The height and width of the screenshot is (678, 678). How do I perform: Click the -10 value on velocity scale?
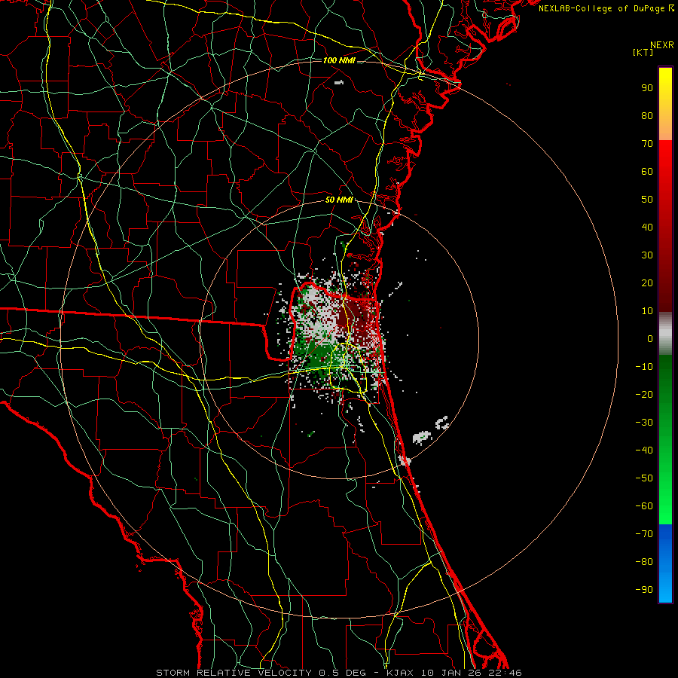click(x=644, y=367)
